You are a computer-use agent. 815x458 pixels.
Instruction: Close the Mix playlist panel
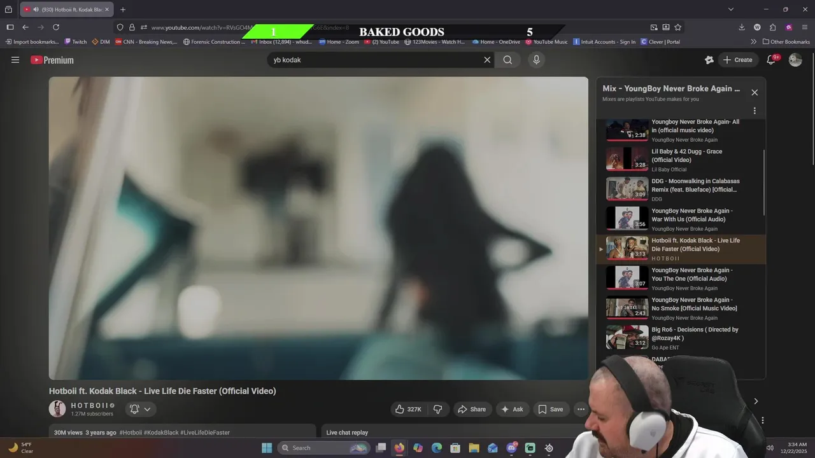coord(755,92)
